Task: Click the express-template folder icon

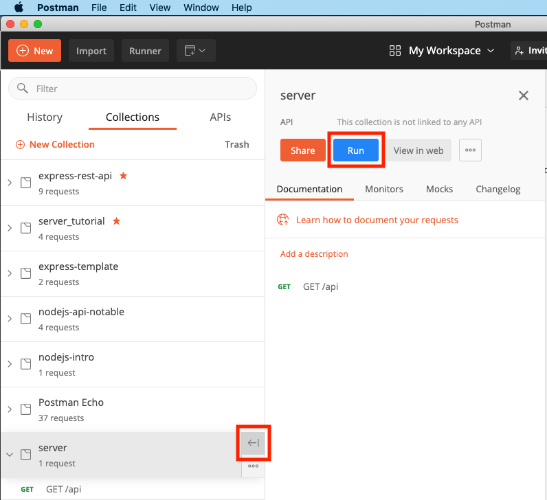Action: click(x=26, y=273)
